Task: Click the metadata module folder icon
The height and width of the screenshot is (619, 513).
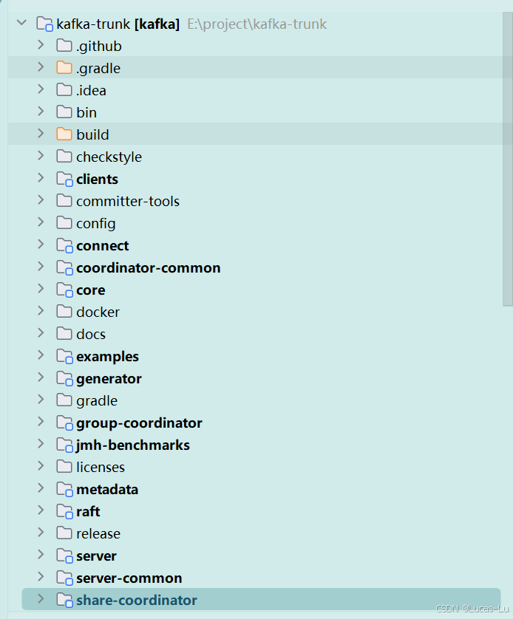Action: [x=65, y=490]
